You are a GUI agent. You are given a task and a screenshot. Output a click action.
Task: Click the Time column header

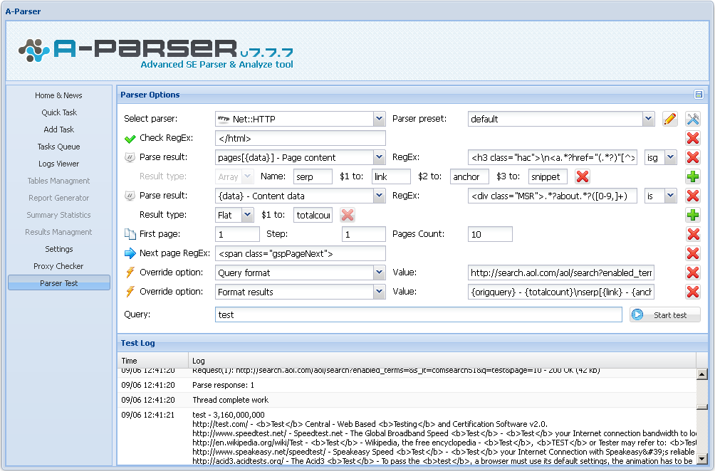(153, 360)
